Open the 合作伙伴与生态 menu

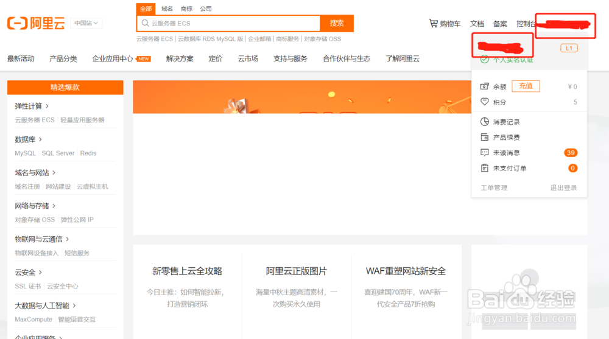(347, 58)
